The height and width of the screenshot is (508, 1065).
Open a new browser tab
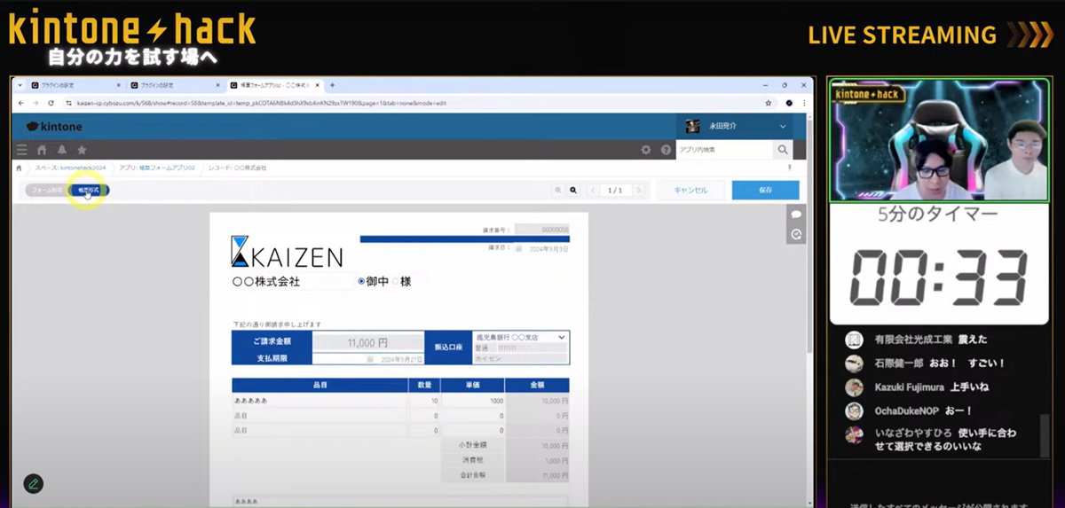[x=332, y=85]
